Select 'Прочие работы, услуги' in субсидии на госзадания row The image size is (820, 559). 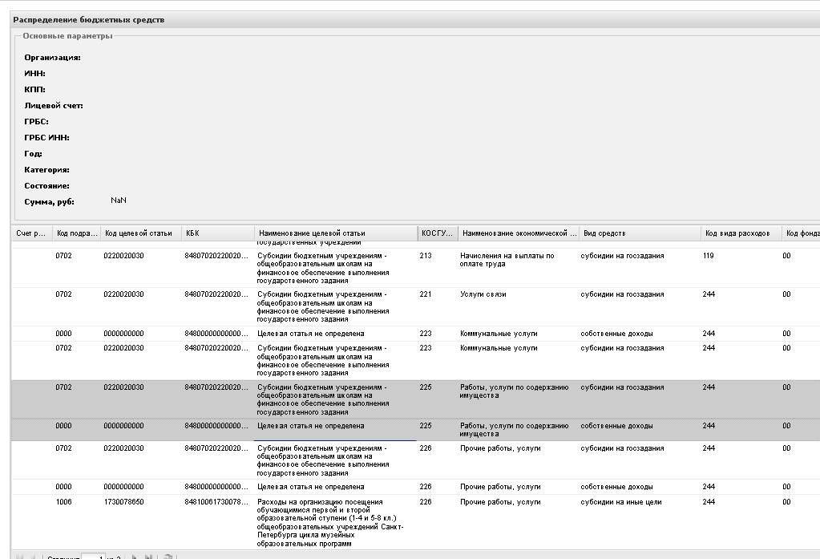(500, 448)
